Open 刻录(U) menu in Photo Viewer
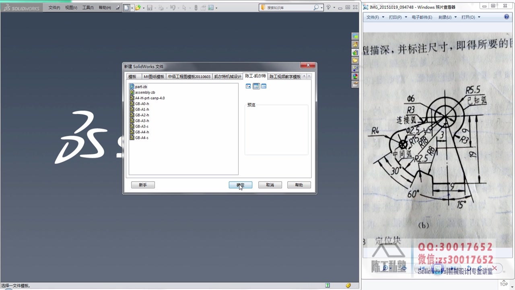Image resolution: width=515 pixels, height=290 pixels. tap(447, 17)
